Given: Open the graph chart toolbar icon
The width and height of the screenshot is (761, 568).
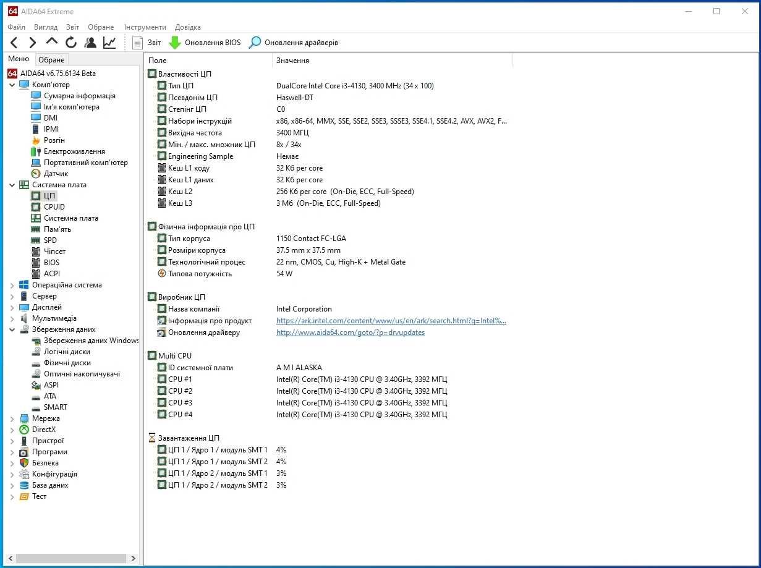Looking at the screenshot, I should coord(109,43).
